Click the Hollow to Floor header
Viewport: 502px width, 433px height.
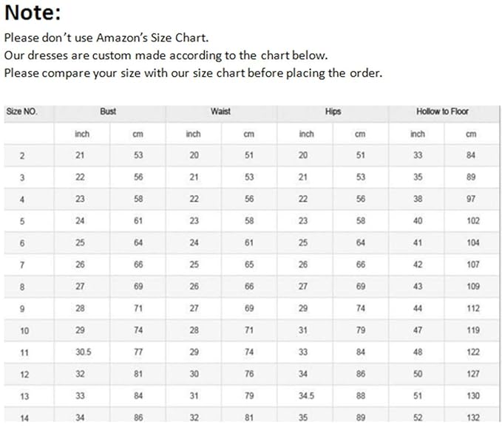(x=442, y=112)
